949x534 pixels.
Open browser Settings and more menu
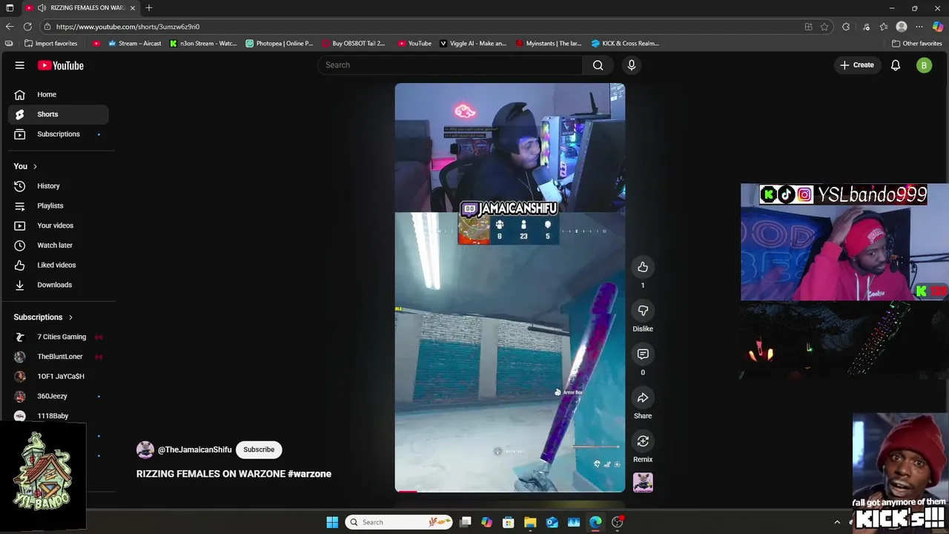pos(919,27)
